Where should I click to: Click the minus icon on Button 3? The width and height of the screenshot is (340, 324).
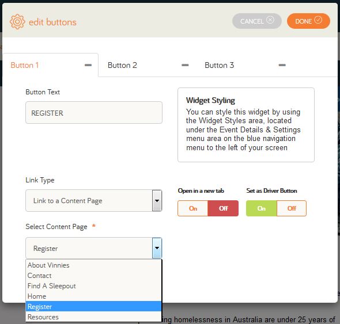(282, 65)
